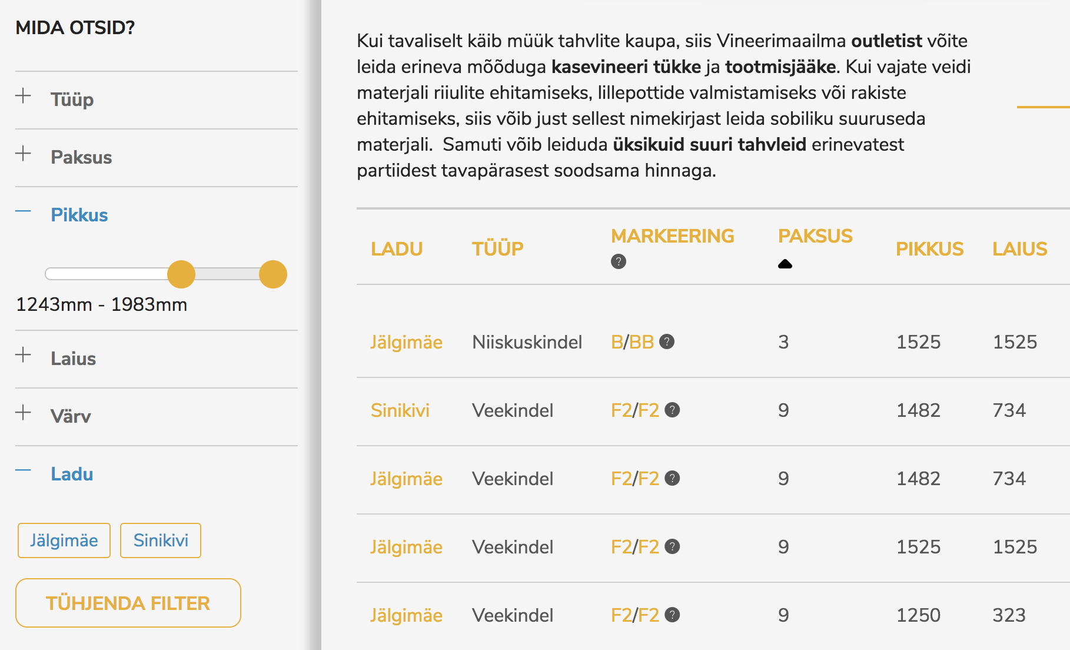This screenshot has height=650, width=1070.
Task: Click the help icon in the 1250 length row
Action: 672,615
